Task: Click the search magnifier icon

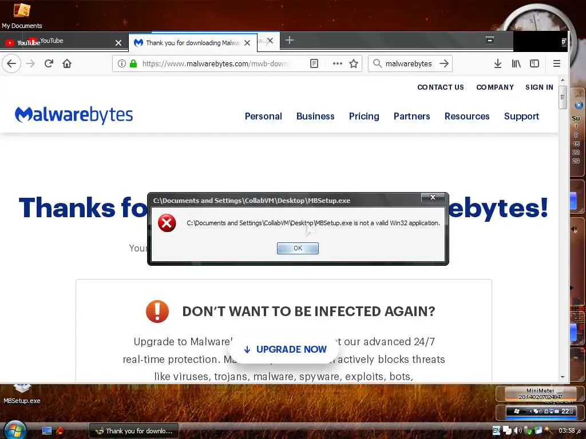Action: coord(377,63)
